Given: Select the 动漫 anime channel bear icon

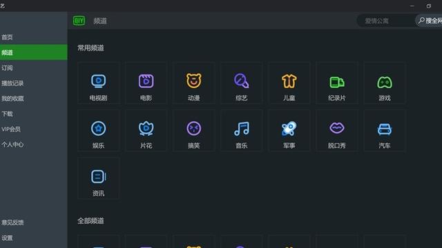Looking at the screenshot, I should click(193, 81).
